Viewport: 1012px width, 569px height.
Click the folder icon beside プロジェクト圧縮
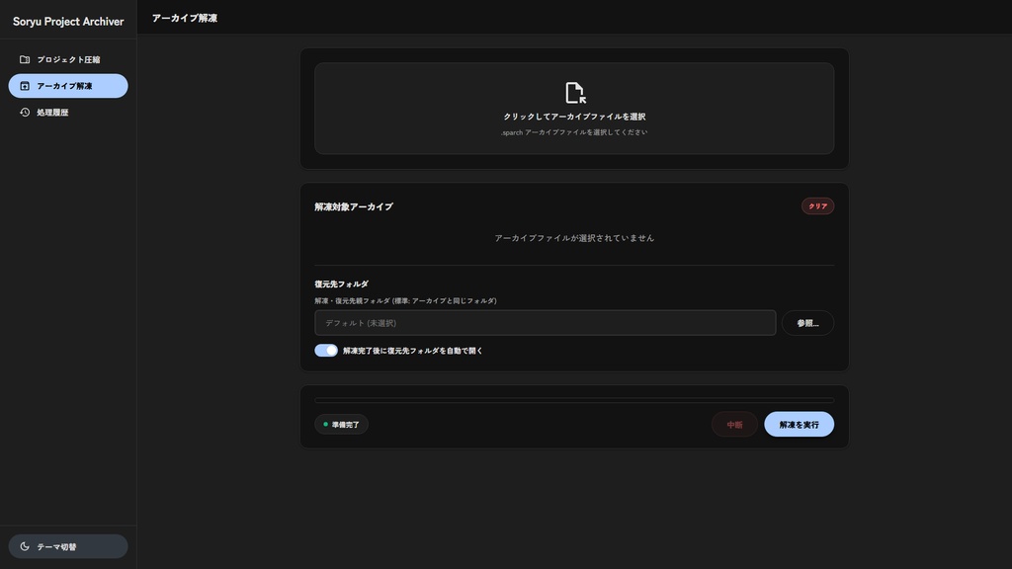click(25, 59)
